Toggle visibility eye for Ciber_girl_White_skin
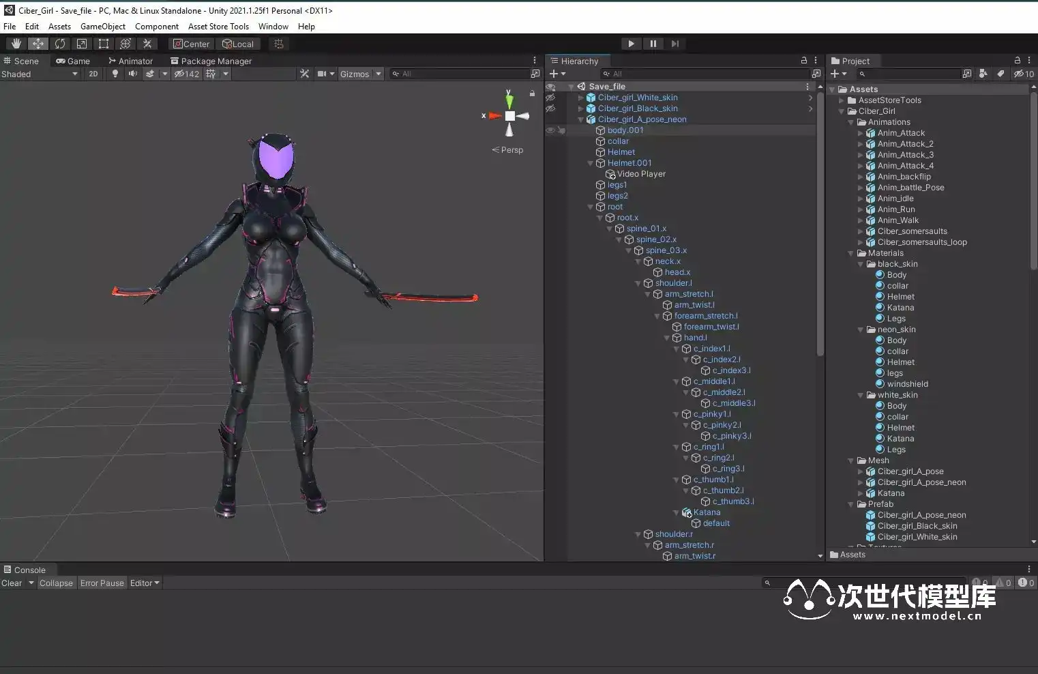The image size is (1038, 674). pos(550,98)
